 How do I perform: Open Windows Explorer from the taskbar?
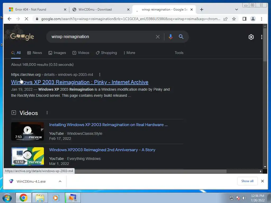coord(40,198)
